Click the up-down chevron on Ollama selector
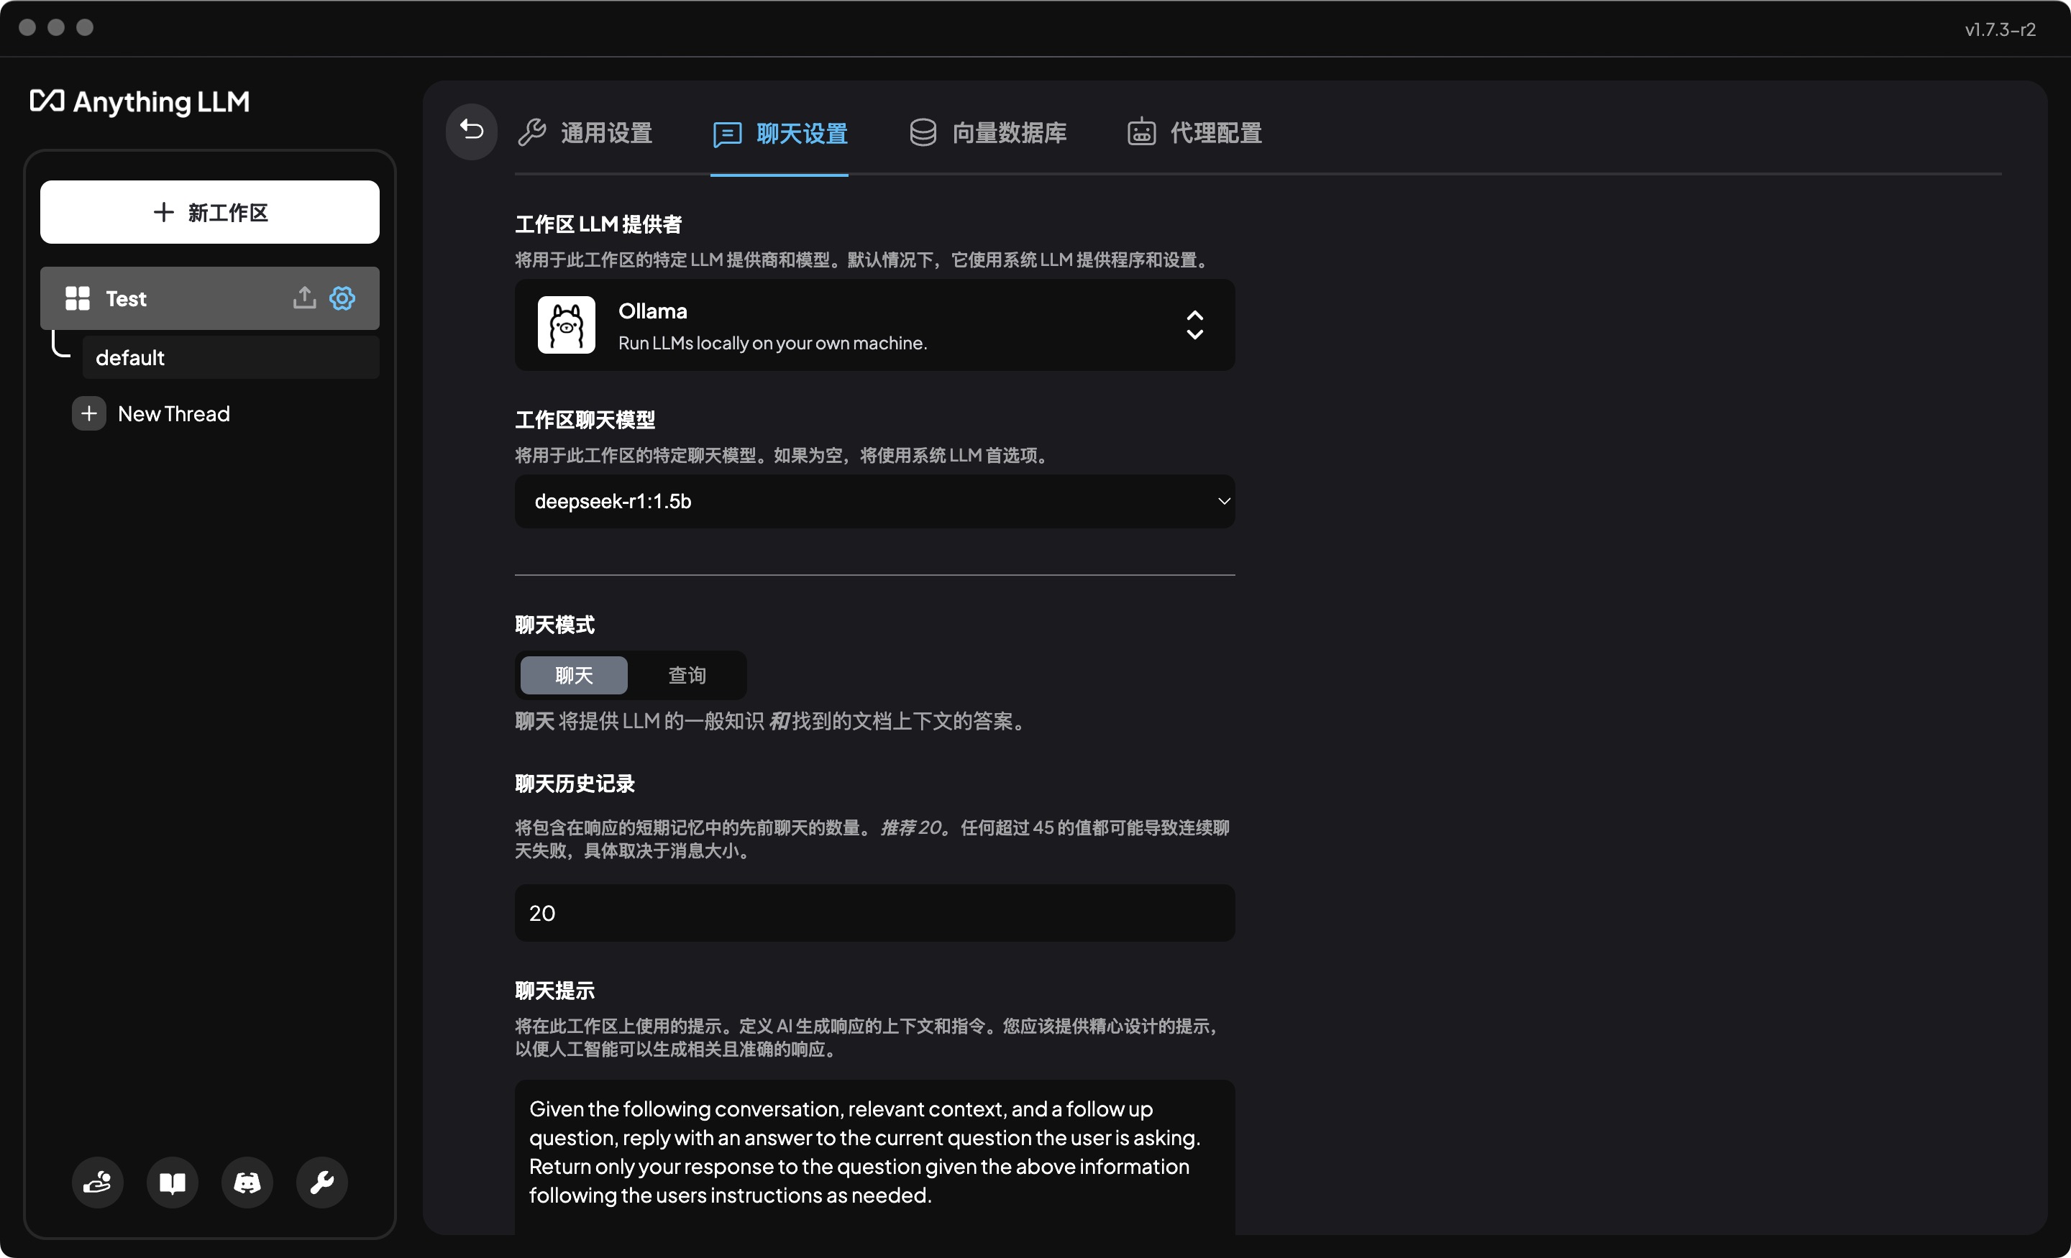The width and height of the screenshot is (2071, 1258). [1194, 325]
